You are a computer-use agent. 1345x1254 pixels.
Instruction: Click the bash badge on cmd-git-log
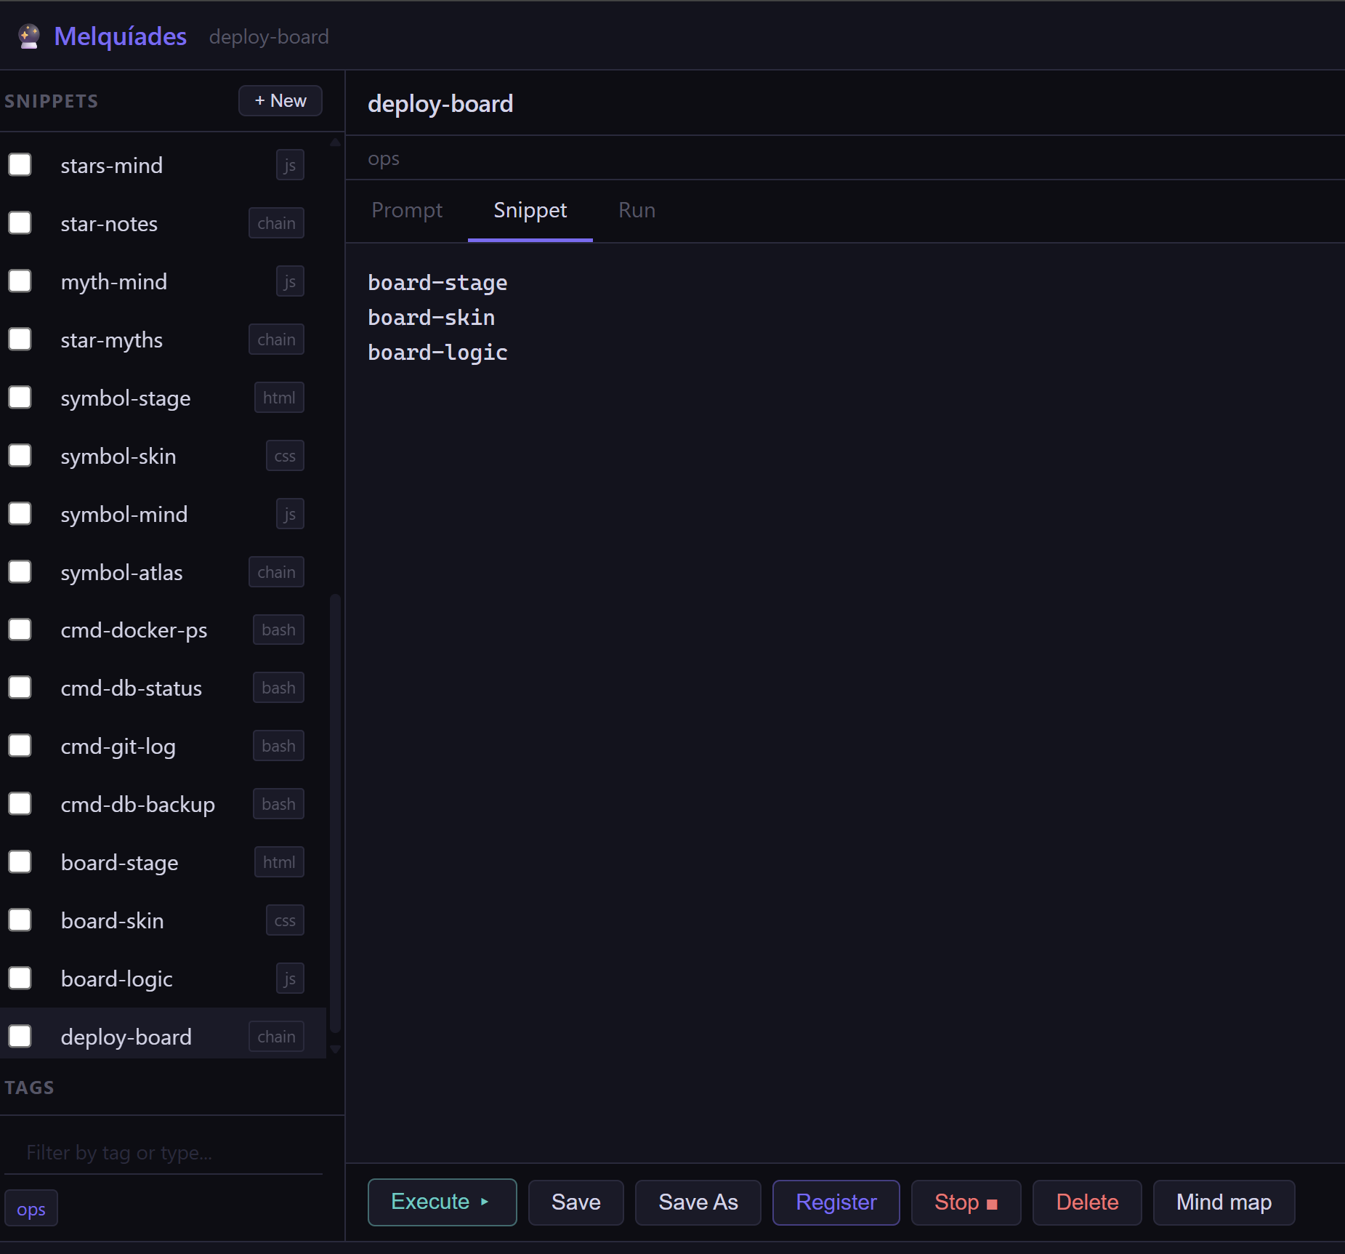pyautogui.click(x=278, y=746)
